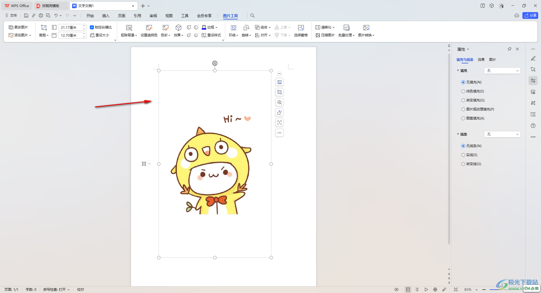Open the page (页面) ribbon tab
The width and height of the screenshot is (541, 293).
[x=122, y=16]
